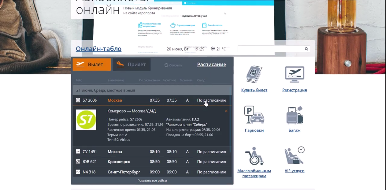Click 09:00 scheduled time of N4 318
This screenshot has width=386, height=190.
(x=155, y=172)
